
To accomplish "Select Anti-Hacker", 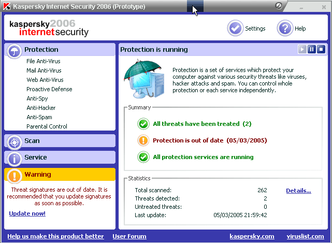I will pyautogui.click(x=41, y=108).
